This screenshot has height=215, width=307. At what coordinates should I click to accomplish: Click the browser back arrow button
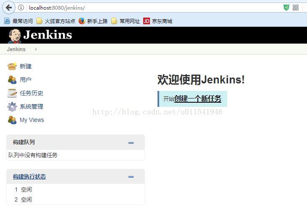9,8
